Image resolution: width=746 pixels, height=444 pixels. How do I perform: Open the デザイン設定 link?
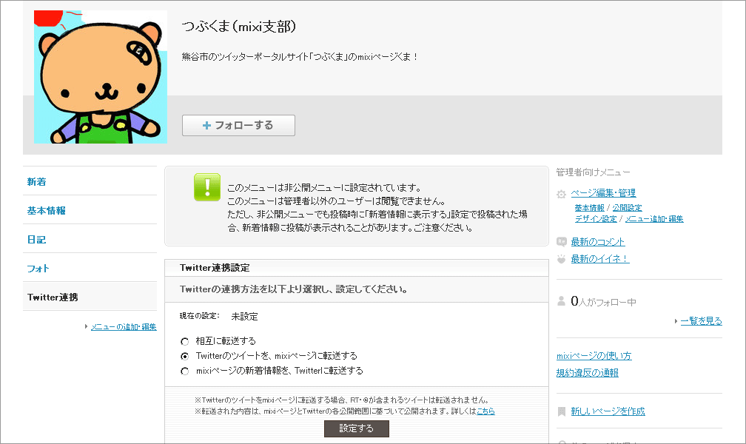[x=596, y=218]
